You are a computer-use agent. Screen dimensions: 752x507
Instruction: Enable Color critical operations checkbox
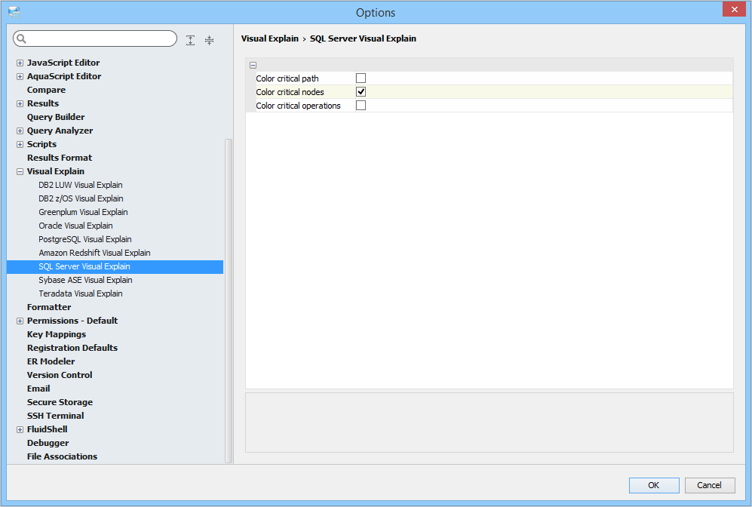pos(361,106)
